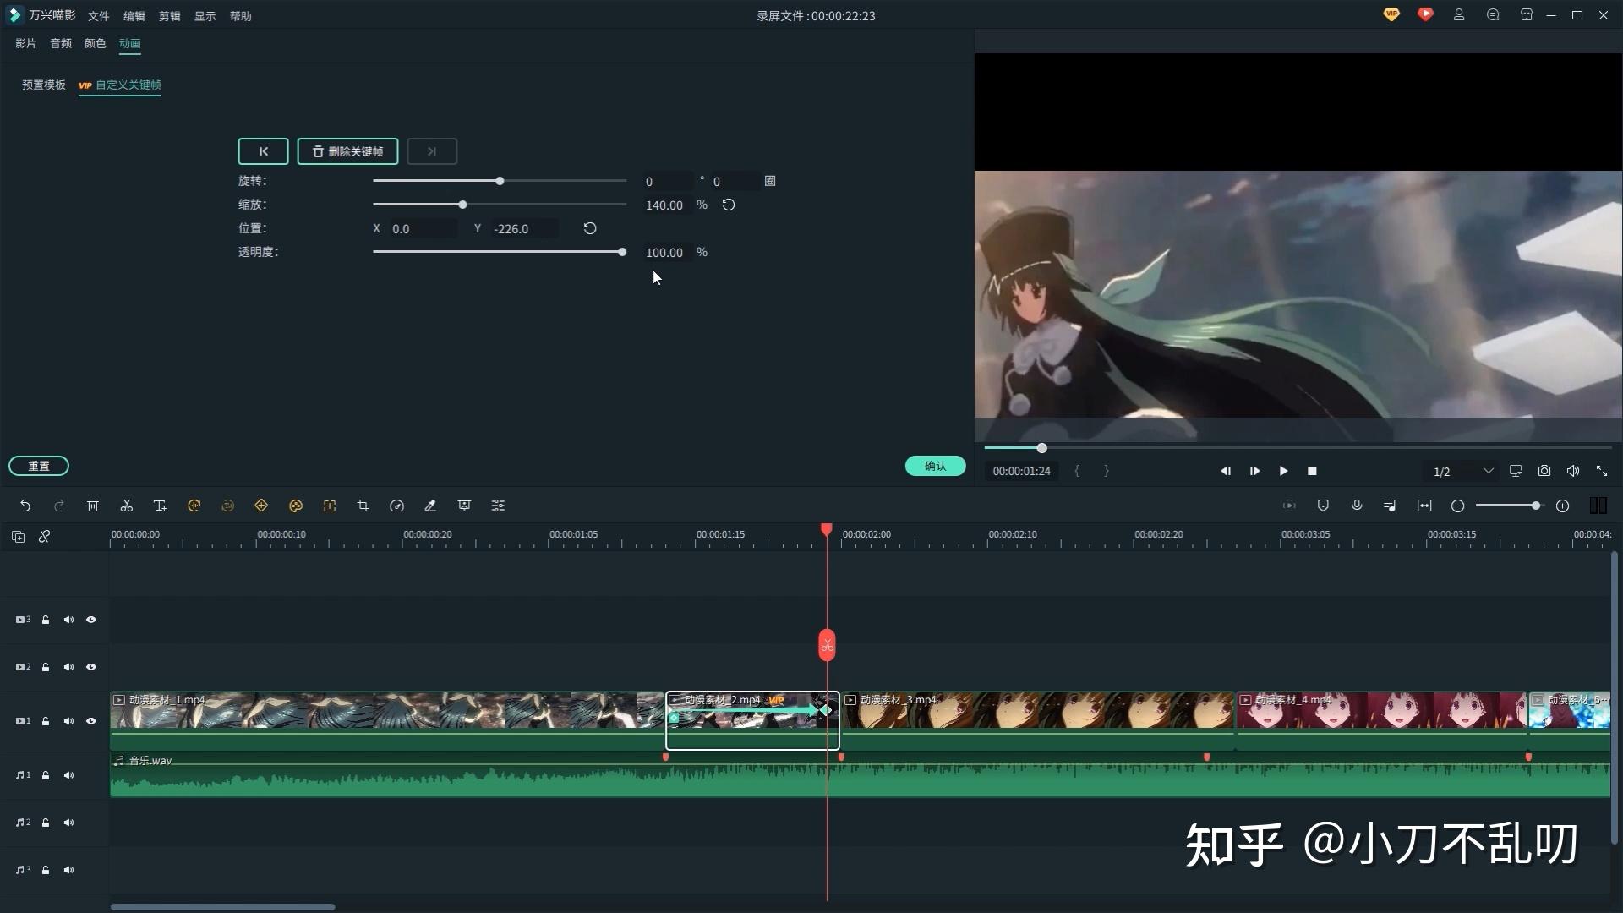The height and width of the screenshot is (913, 1623).
Task: Open the user account icon
Action: coord(1459,15)
